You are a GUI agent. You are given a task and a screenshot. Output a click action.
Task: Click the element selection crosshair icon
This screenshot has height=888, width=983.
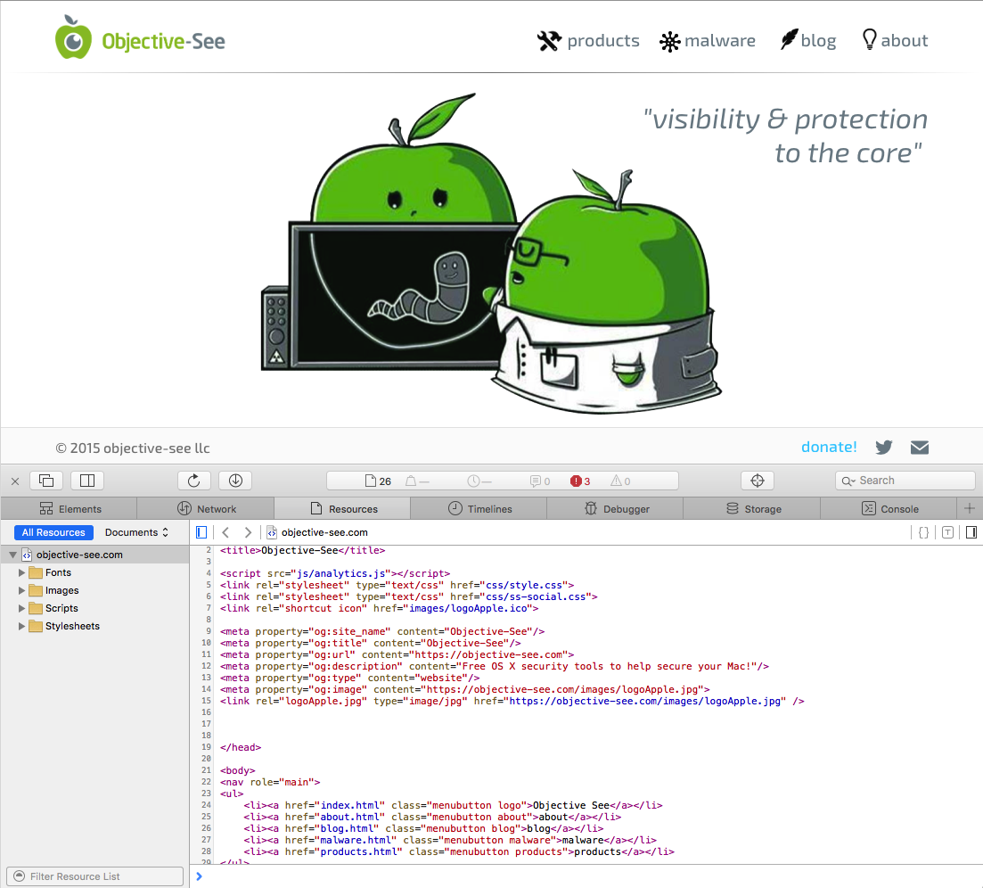758,481
